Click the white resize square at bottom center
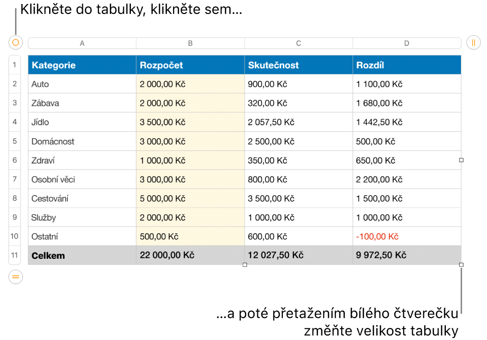The height and width of the screenshot is (340, 487). [245, 265]
